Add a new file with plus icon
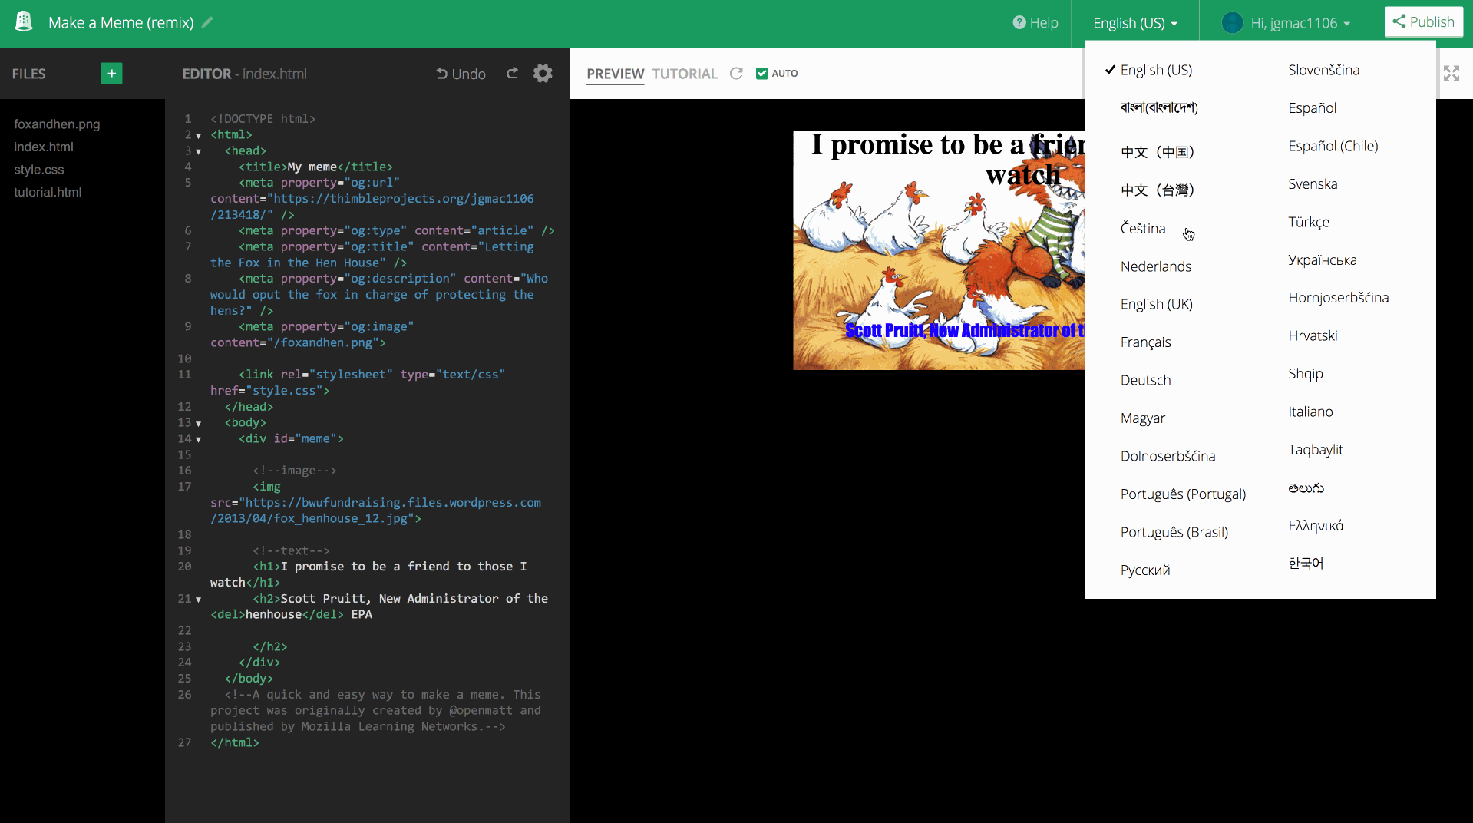The image size is (1473, 823). [x=111, y=73]
